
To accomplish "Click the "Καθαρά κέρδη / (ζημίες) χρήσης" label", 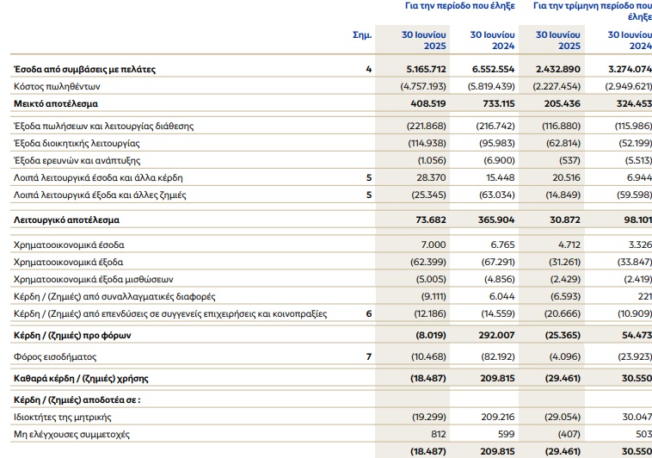I will point(79,378).
